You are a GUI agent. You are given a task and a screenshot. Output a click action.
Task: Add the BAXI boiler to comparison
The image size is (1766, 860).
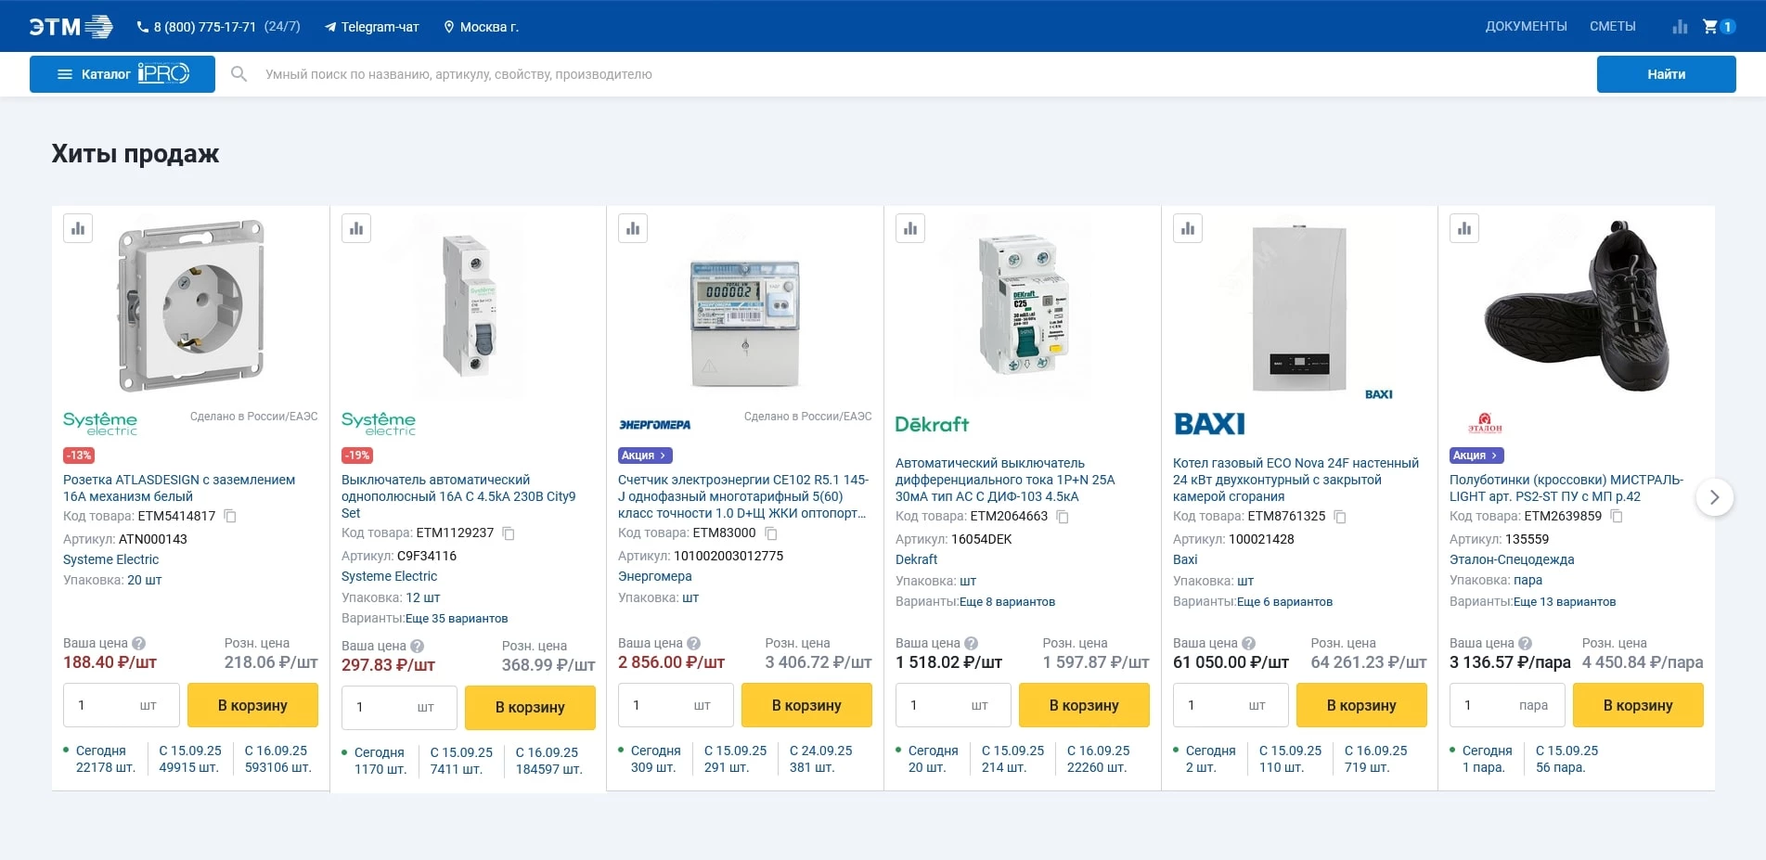pos(1188,228)
